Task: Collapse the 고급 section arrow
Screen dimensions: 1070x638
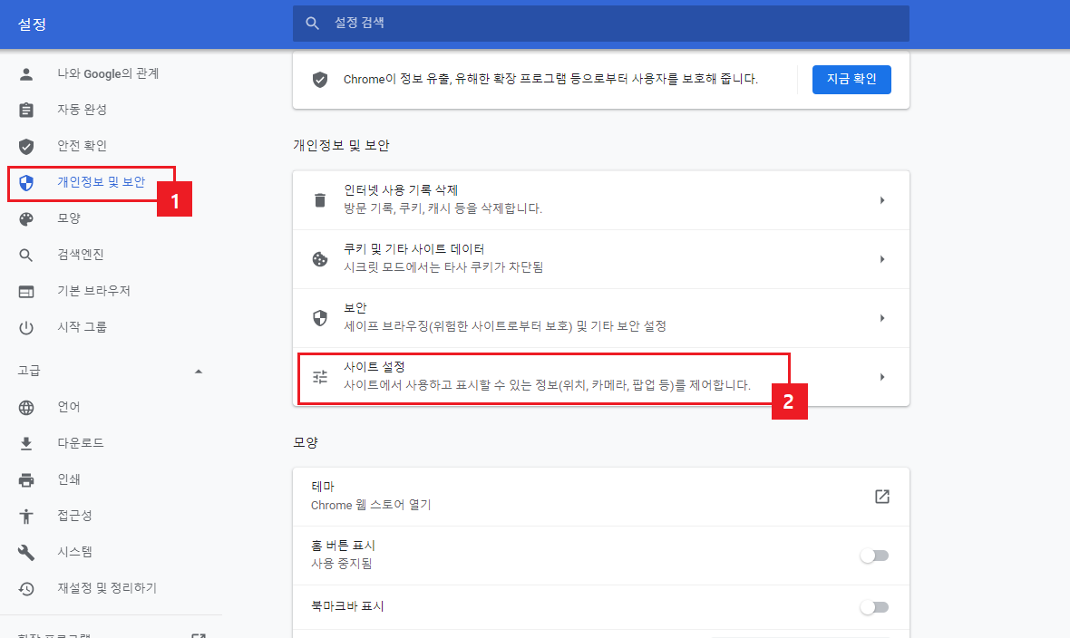Action: coord(199,372)
